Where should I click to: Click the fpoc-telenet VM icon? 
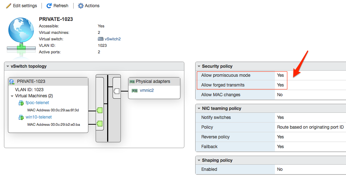coord(21,103)
